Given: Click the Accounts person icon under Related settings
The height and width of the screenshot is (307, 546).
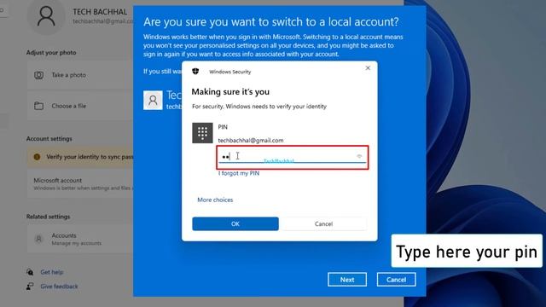Looking at the screenshot, I should point(38,239).
